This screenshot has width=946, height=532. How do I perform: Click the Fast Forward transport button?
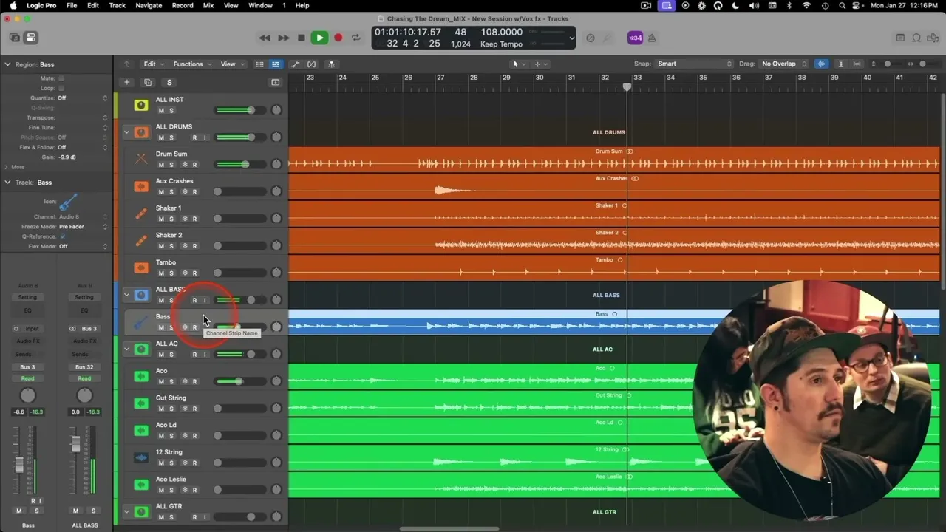point(283,38)
